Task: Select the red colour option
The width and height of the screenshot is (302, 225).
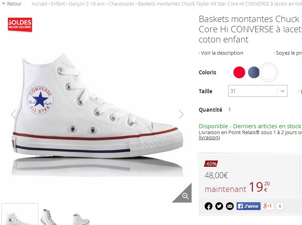Action: 239,72
